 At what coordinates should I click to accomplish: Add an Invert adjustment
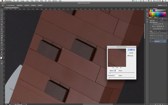coord(154,29)
